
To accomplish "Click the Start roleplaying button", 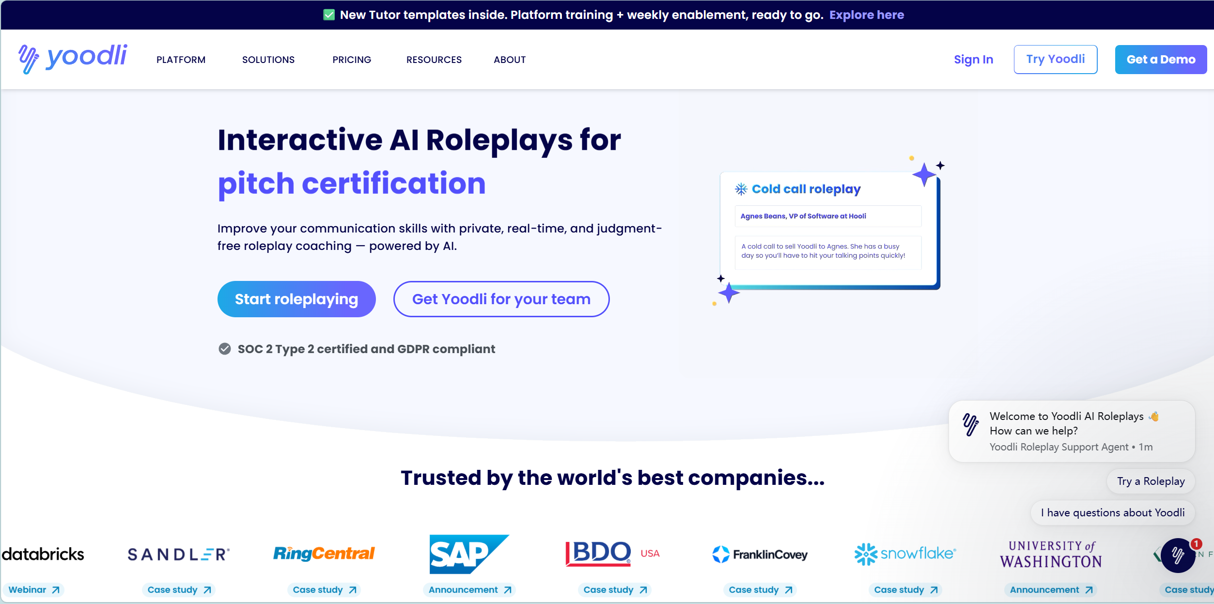I will [x=296, y=299].
